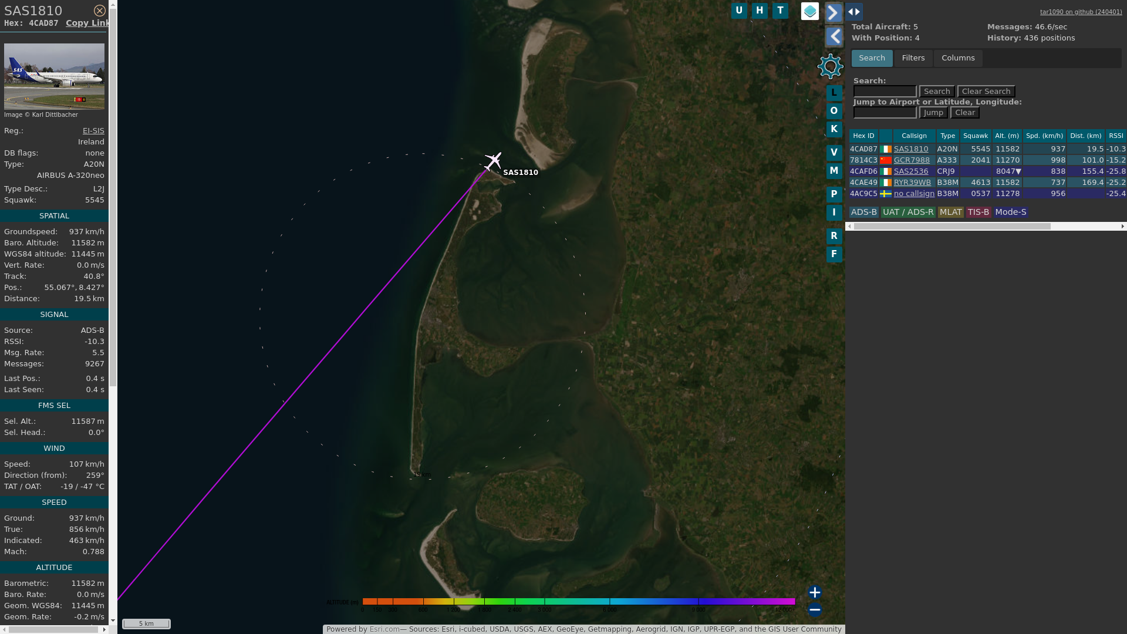The image size is (1127, 634).
Task: Click the Search button
Action: point(937,92)
